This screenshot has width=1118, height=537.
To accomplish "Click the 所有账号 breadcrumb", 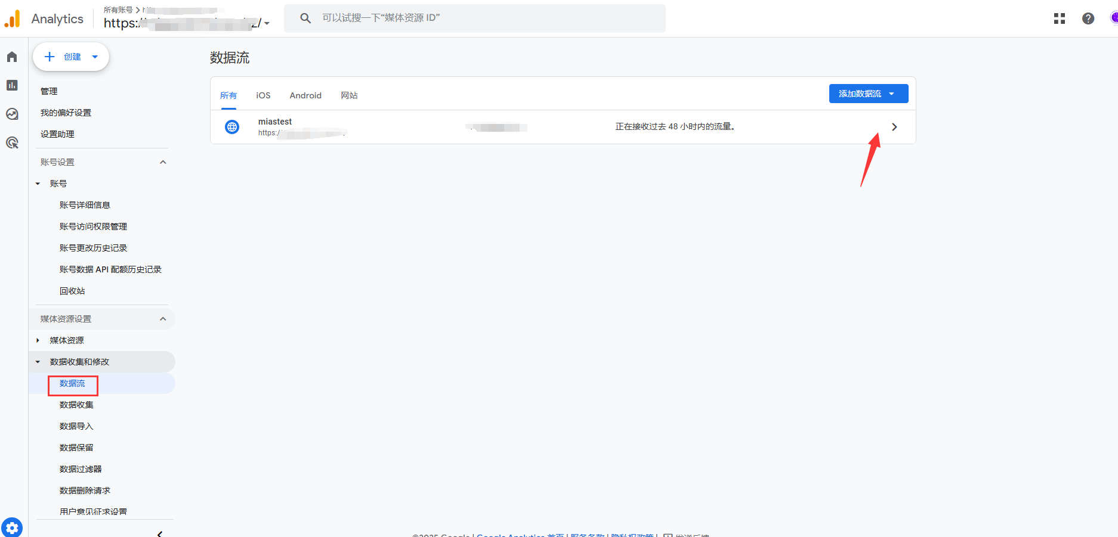I will (x=118, y=10).
